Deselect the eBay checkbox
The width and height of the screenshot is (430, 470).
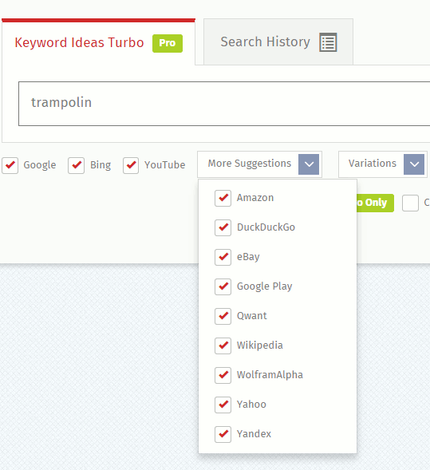(x=223, y=257)
